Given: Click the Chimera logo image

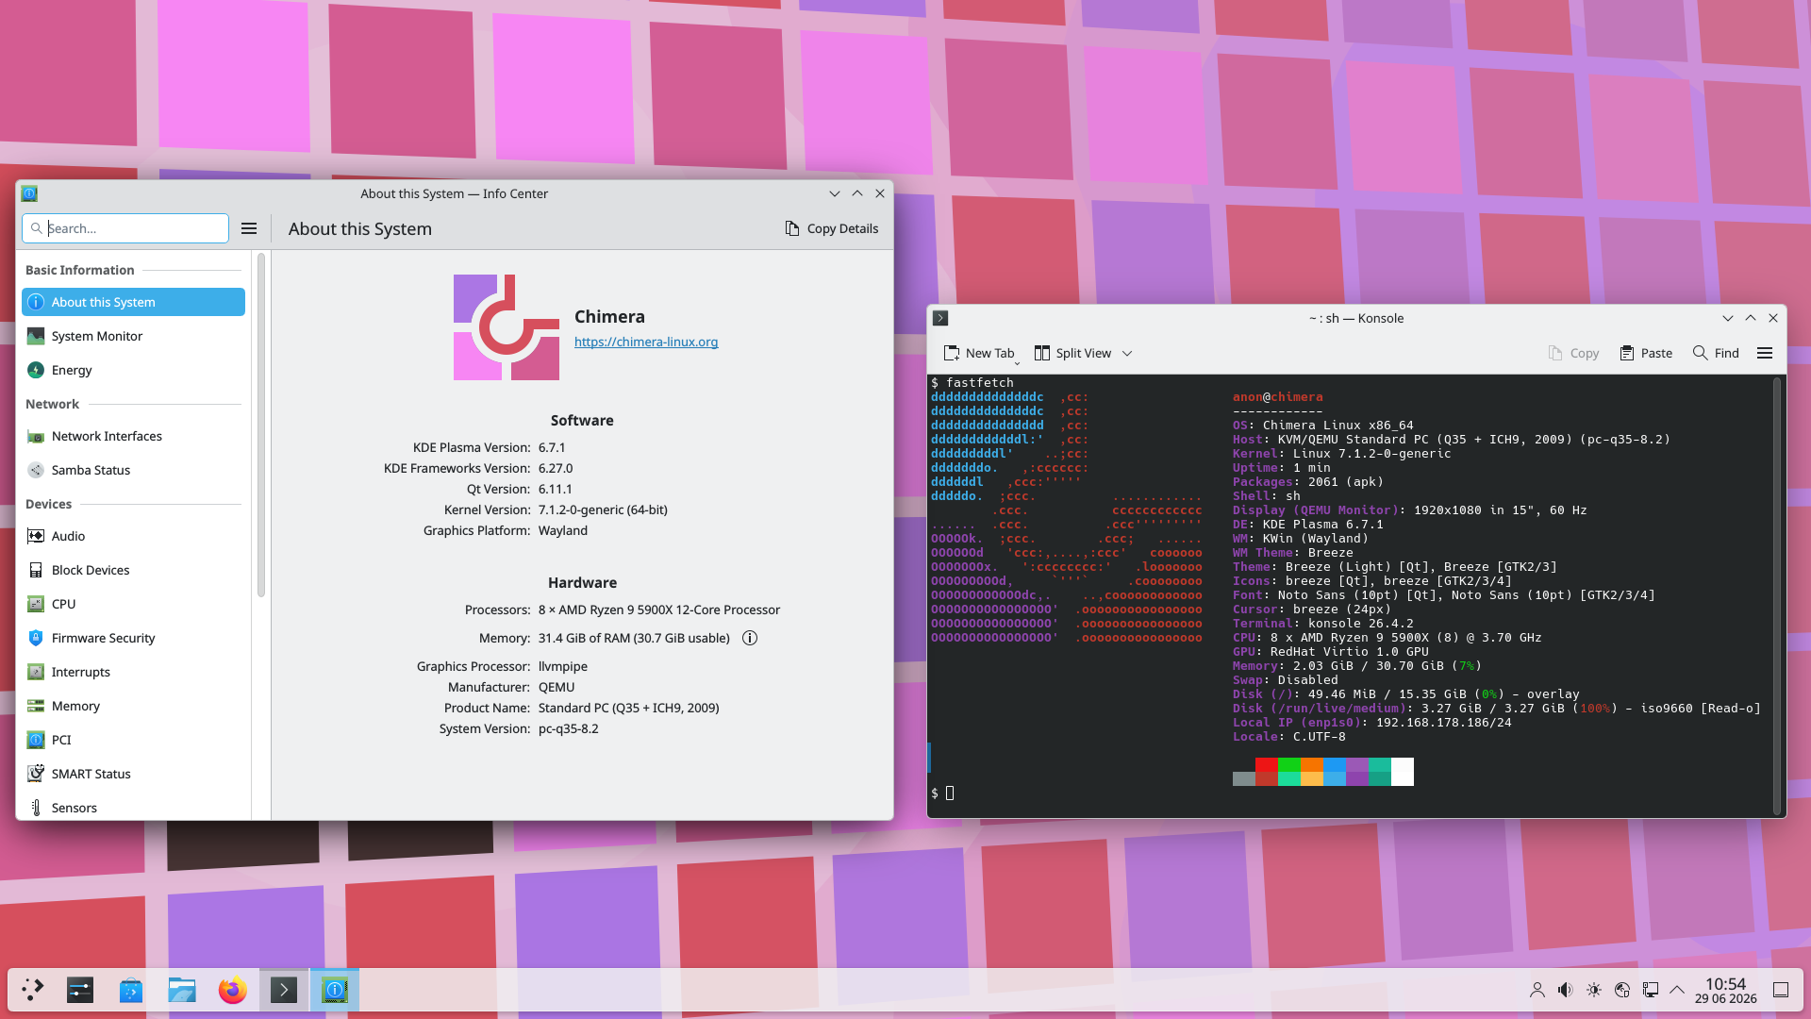Looking at the screenshot, I should [507, 327].
